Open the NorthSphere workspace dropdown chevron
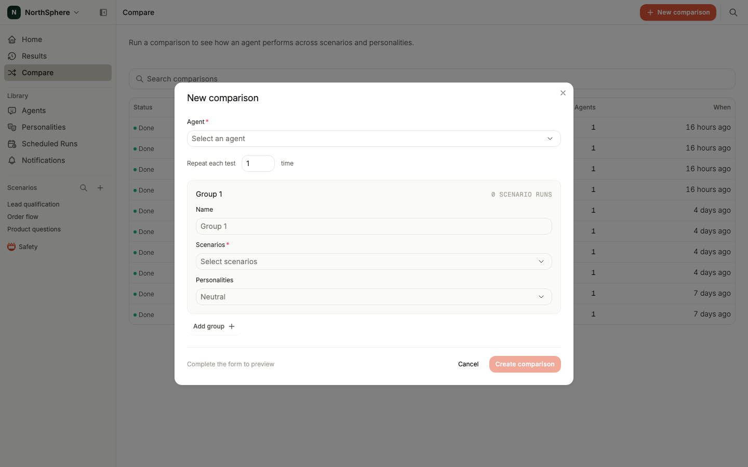Screen dimensions: 748x467 click(x=76, y=12)
